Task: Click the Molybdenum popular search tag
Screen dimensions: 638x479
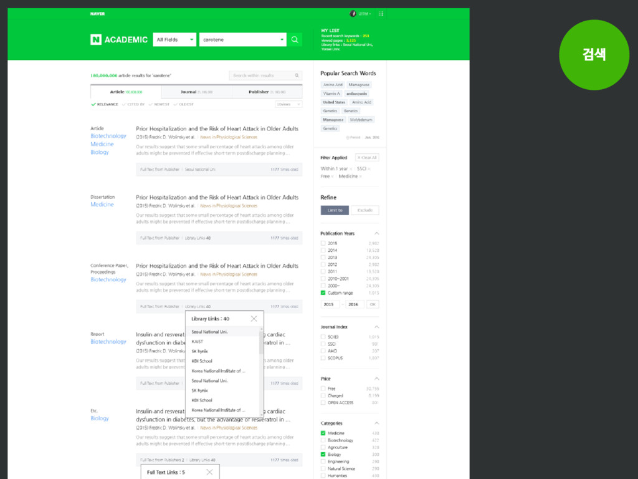Action: pos(361,120)
